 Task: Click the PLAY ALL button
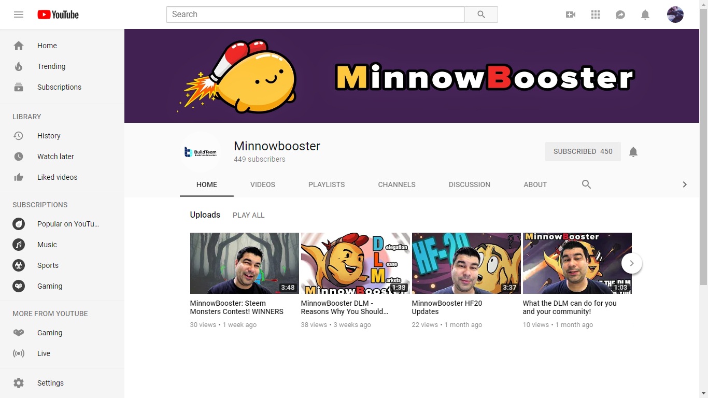(249, 215)
